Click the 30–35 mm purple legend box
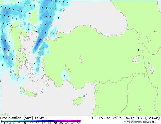The image size is (161, 124). point(57,121)
